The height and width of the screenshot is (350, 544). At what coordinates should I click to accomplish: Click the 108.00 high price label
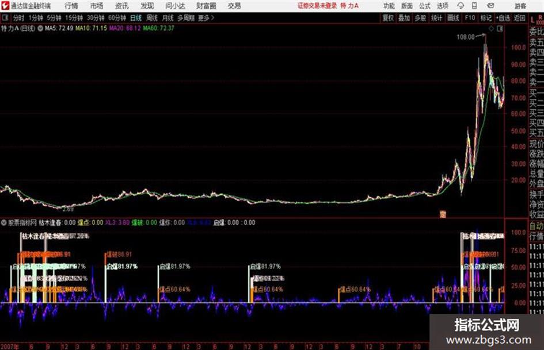point(466,37)
